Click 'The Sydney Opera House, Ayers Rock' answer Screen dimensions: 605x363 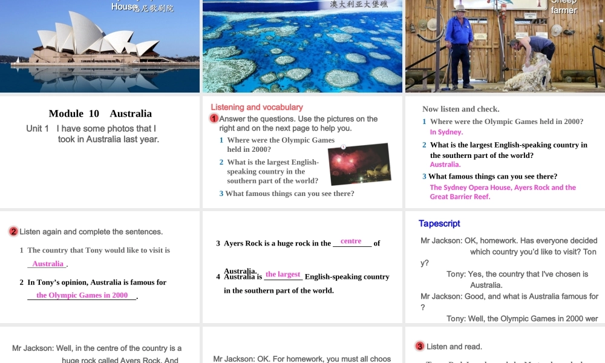pyautogui.click(x=503, y=192)
